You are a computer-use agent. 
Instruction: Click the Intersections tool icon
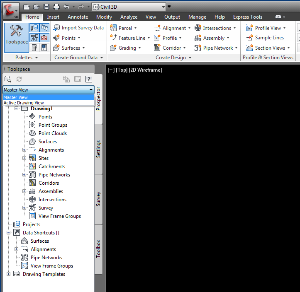pos(198,28)
